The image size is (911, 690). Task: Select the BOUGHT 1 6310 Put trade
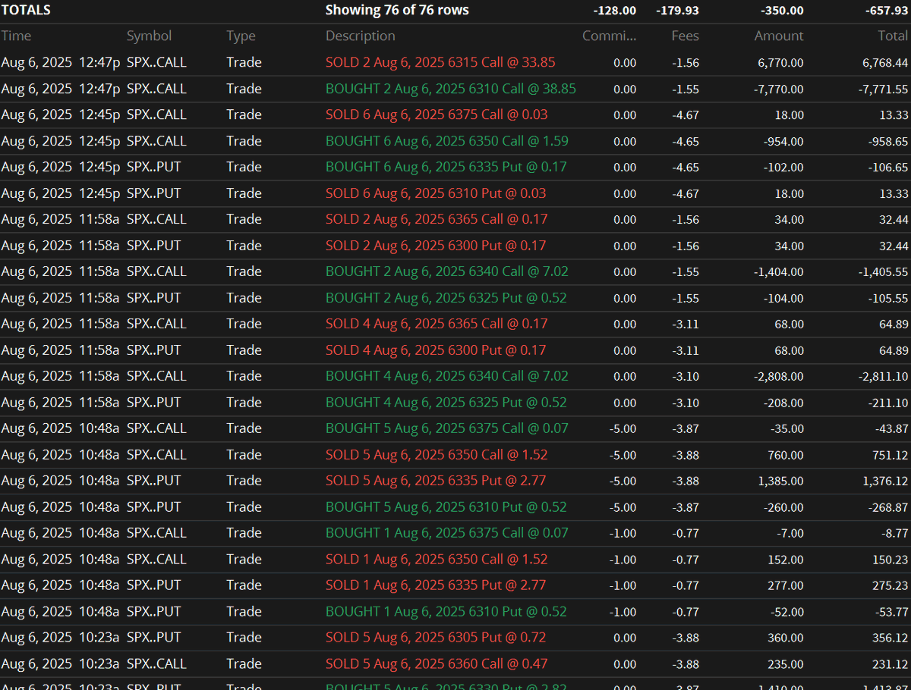point(446,611)
